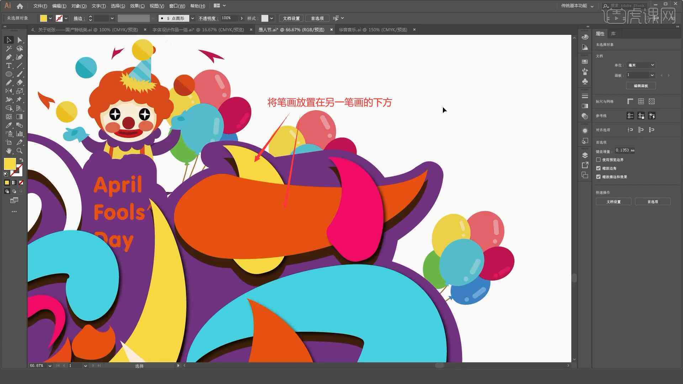Enable 使用预览边界 checkbox
The height and width of the screenshot is (384, 683).
coord(598,159)
